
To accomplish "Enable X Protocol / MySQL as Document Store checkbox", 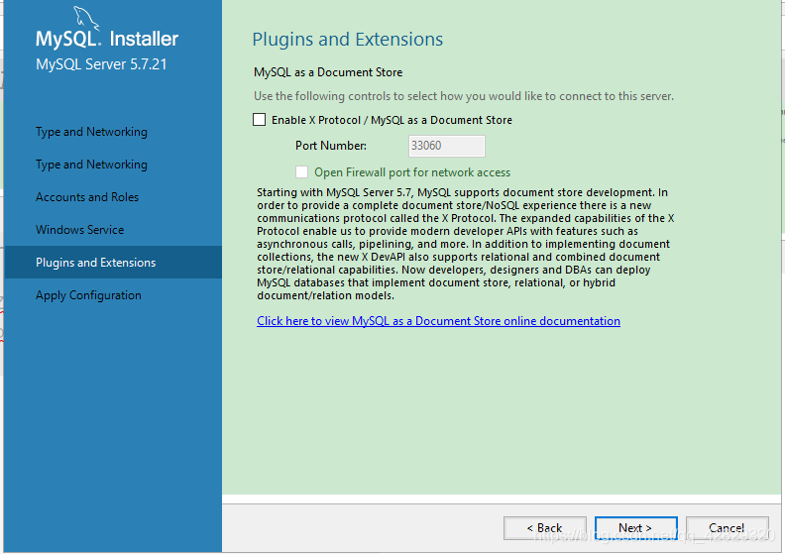I will click(x=260, y=120).
